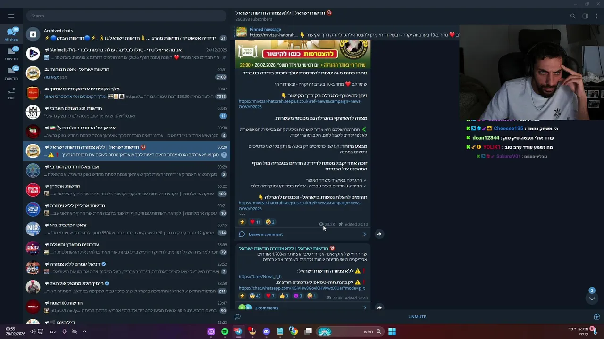The image size is (604, 339).
Task: Toggle the laughing emoji reaction showing 2
Action: click(270, 222)
